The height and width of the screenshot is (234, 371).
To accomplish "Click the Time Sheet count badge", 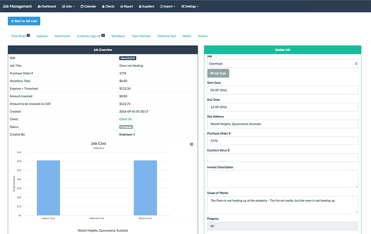I will (x=28, y=36).
